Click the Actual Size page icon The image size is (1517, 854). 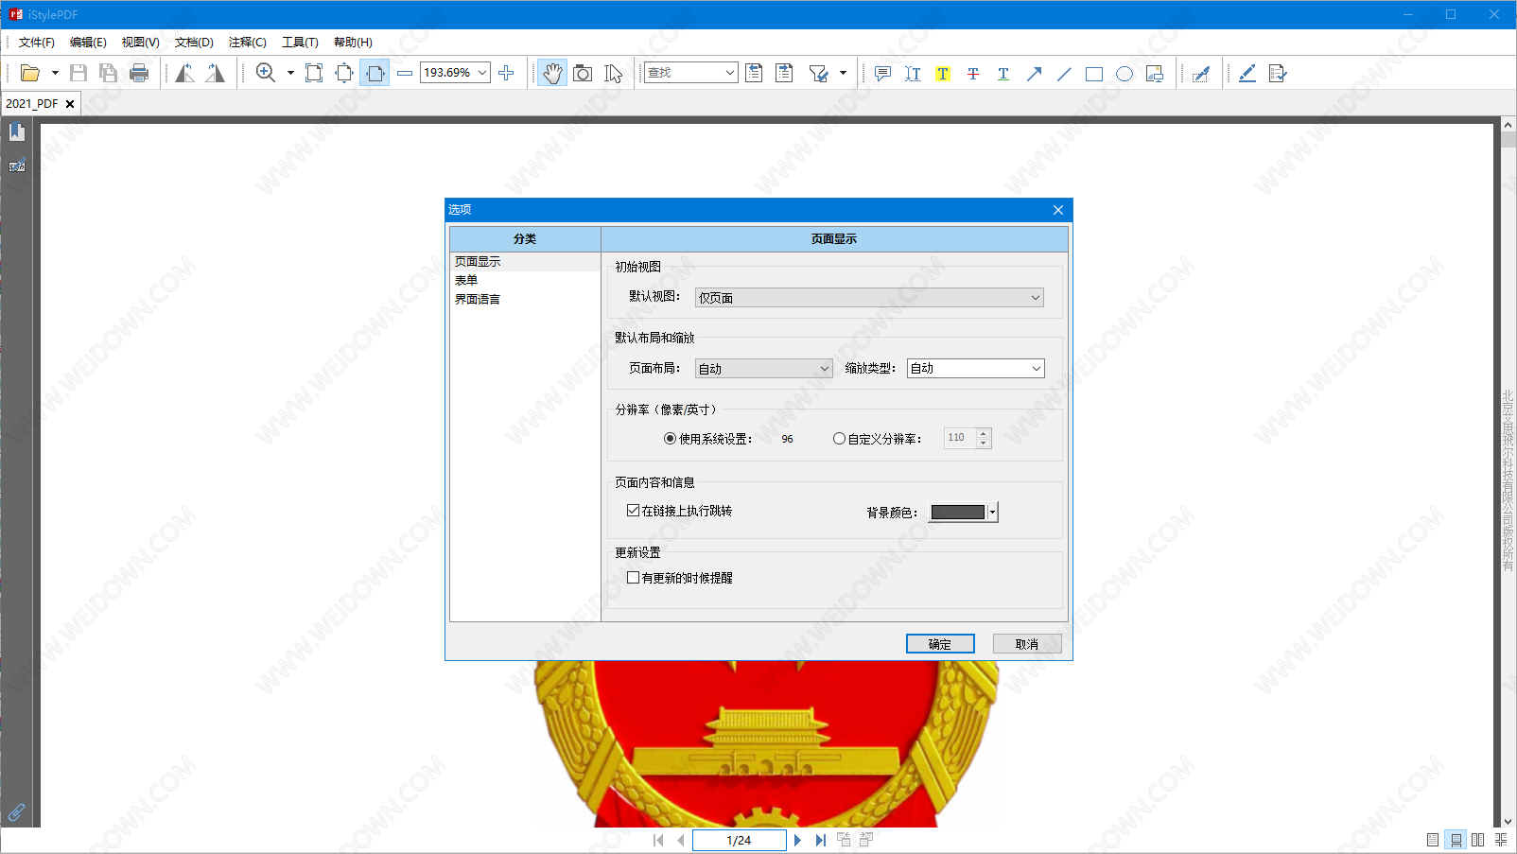pos(314,73)
